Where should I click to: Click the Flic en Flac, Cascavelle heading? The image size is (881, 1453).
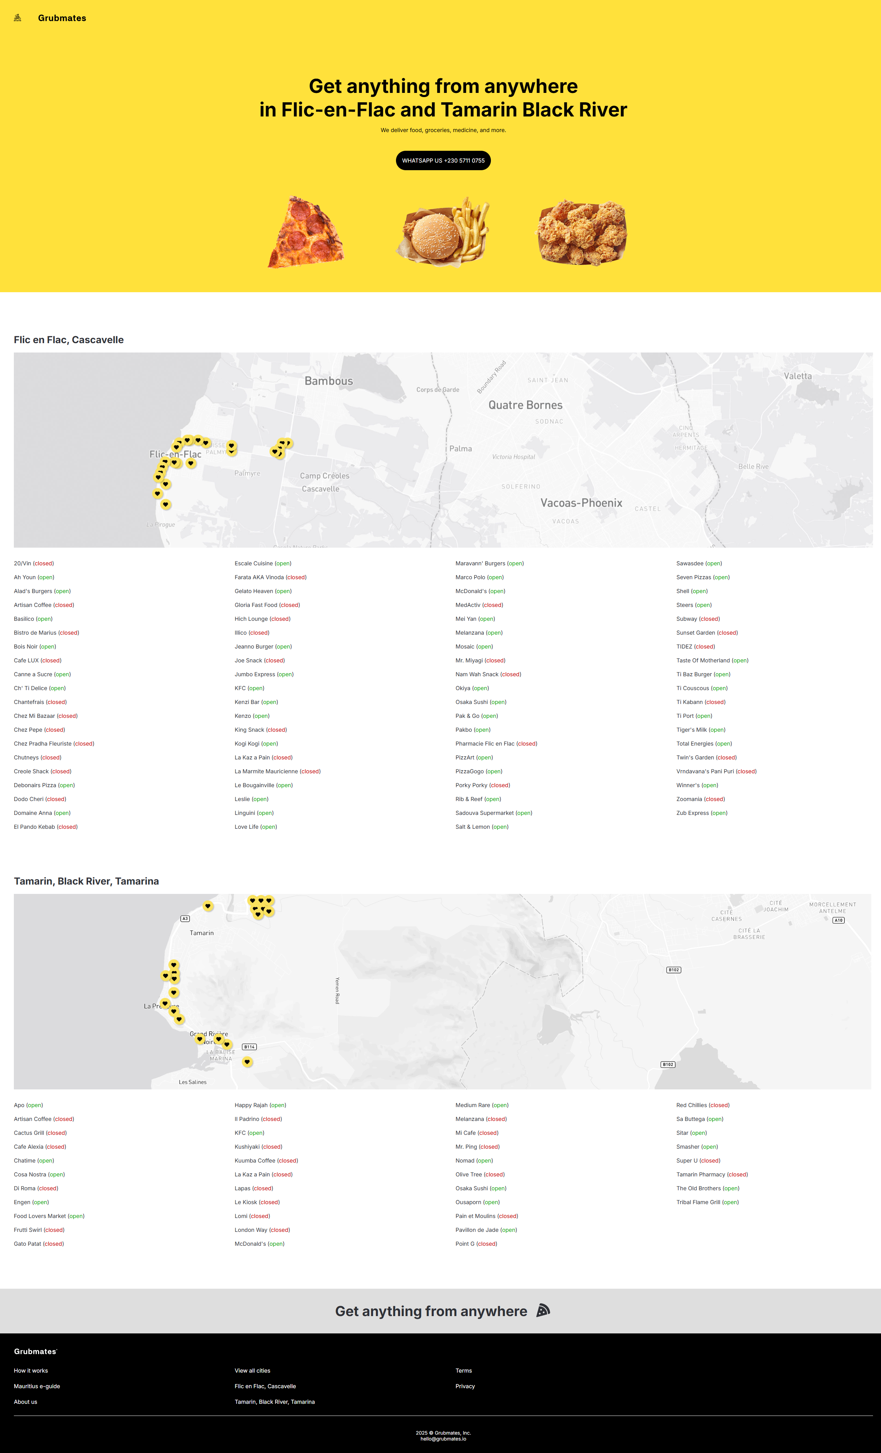[69, 340]
